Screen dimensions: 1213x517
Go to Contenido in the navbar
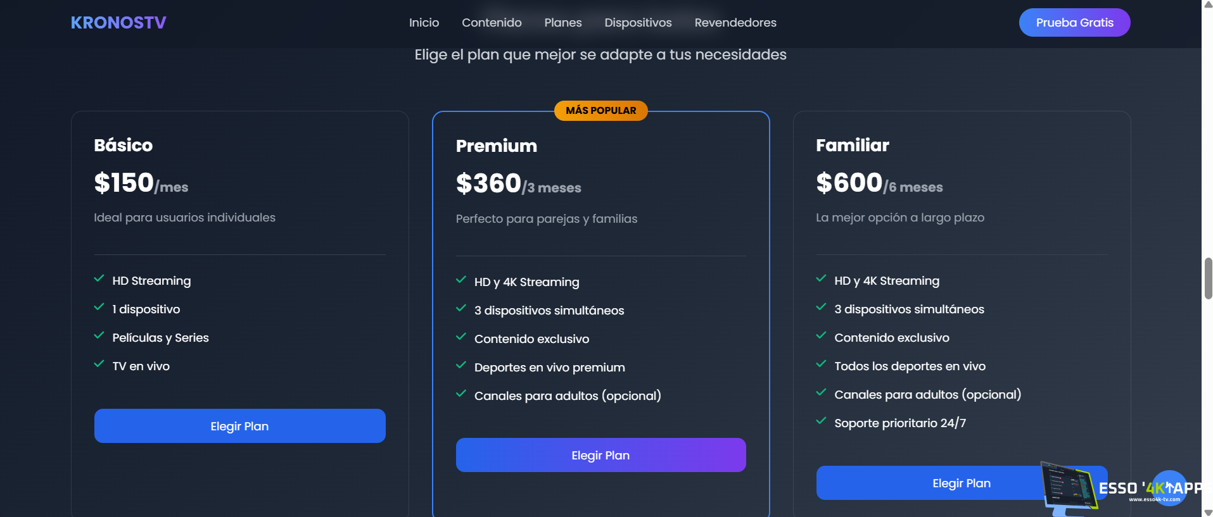pos(492,23)
